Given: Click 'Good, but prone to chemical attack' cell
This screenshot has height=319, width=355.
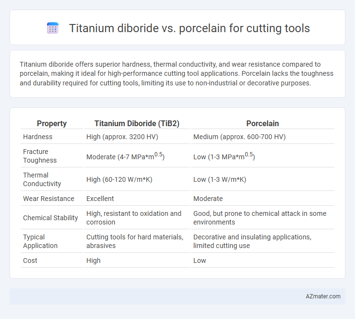Looking at the screenshot, I should coord(260,218).
